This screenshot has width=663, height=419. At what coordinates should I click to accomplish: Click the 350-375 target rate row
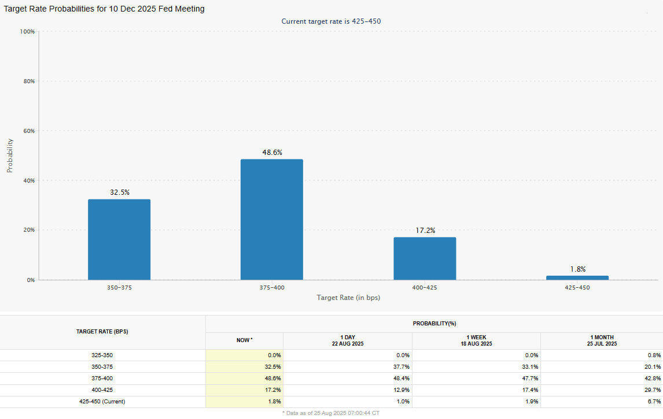tap(103, 367)
